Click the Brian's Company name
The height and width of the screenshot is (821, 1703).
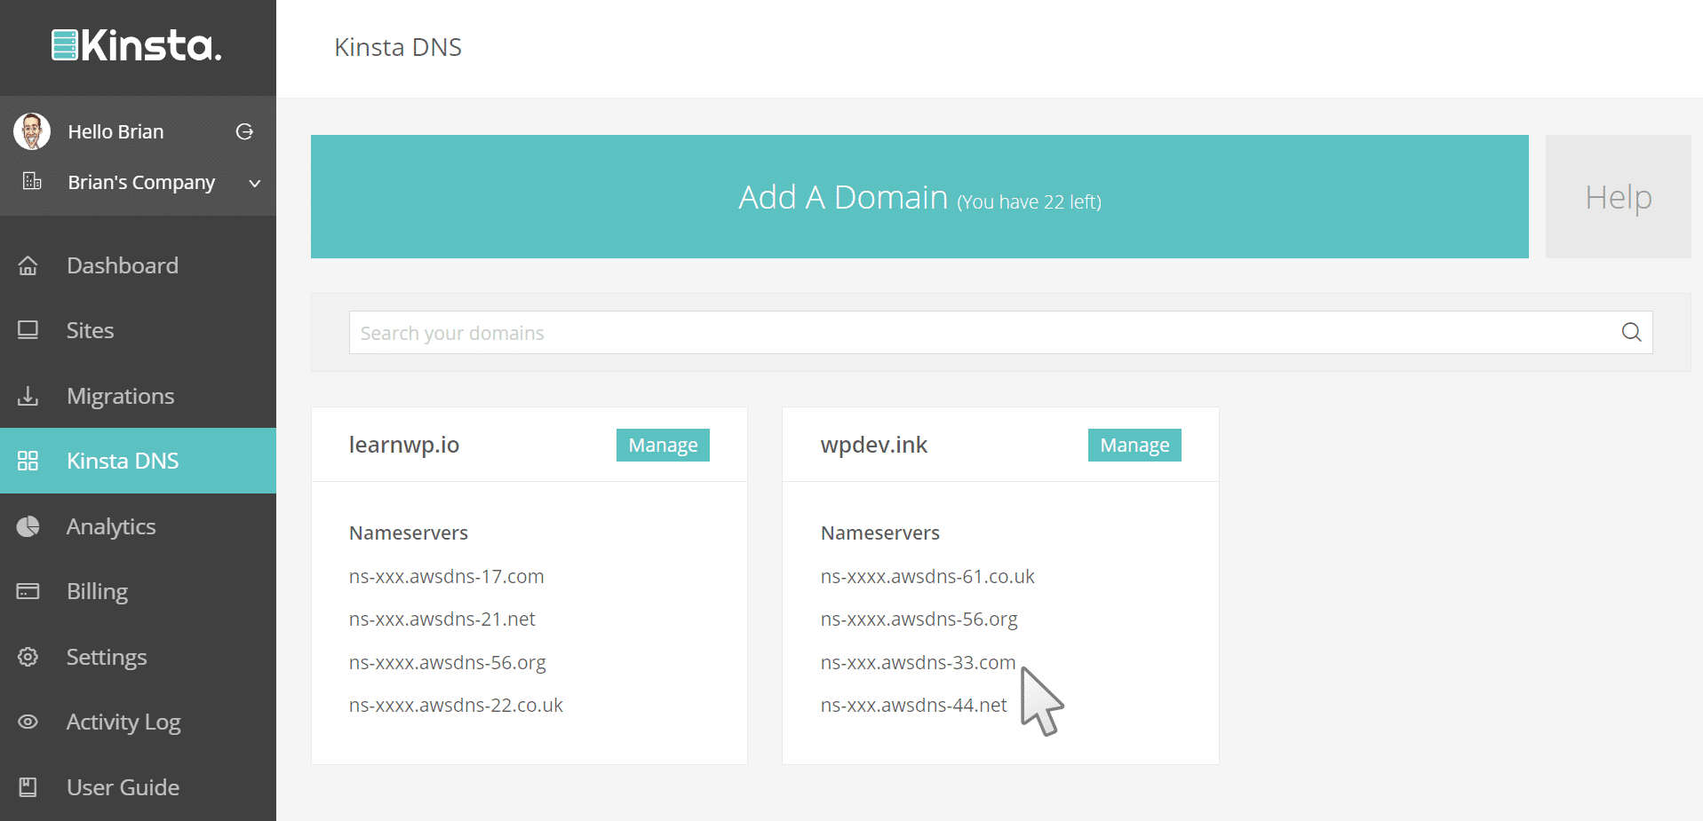[x=141, y=183]
